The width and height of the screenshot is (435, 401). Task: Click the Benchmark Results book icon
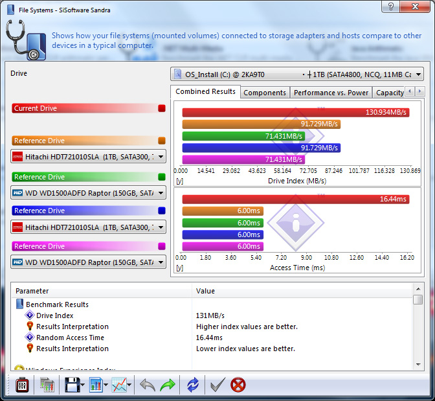click(x=19, y=304)
